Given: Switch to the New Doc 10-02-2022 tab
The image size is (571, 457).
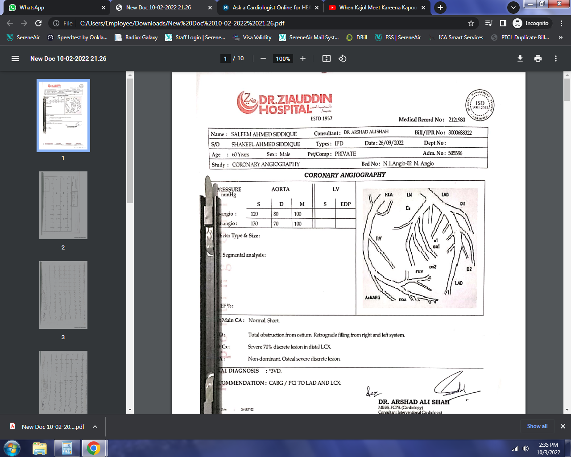Looking at the screenshot, I should pos(164,8).
